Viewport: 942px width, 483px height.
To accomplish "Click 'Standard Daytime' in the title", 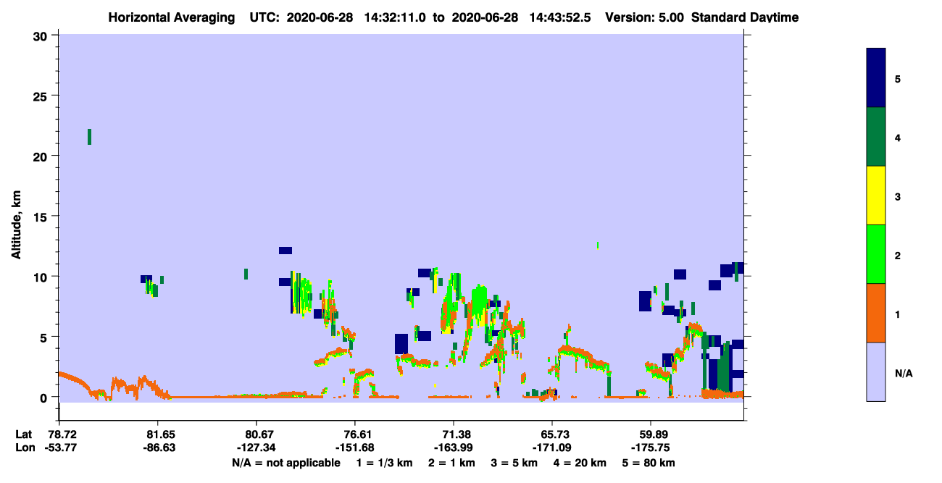I will [745, 17].
